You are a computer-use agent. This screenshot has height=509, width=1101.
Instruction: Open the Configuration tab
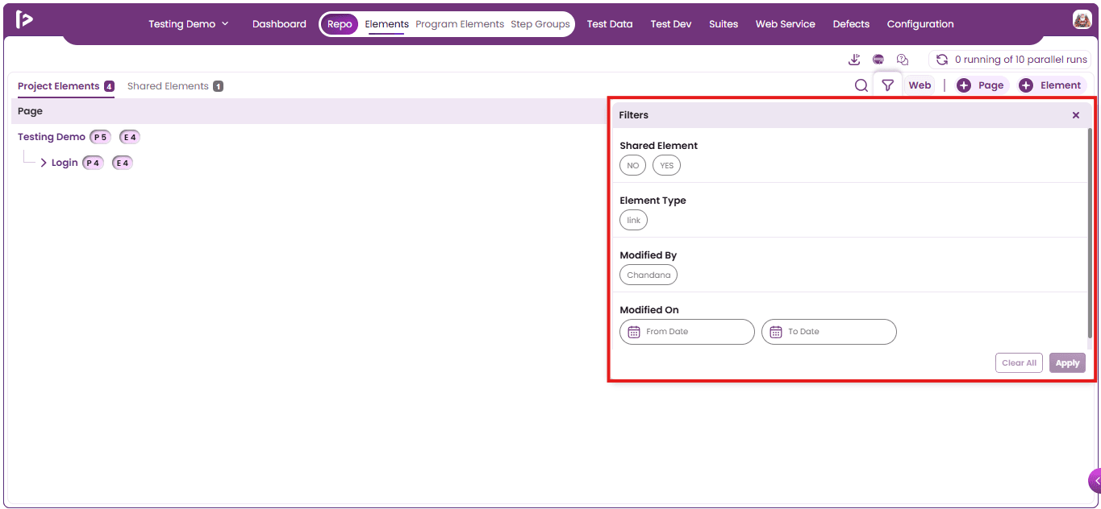coord(920,24)
